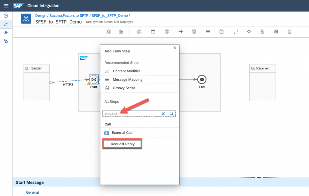309x196 pixels.
Task: Close the Add Flow Step dialog
Action: (175, 48)
